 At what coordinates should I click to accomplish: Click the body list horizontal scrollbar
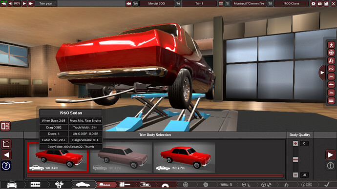point(155,176)
